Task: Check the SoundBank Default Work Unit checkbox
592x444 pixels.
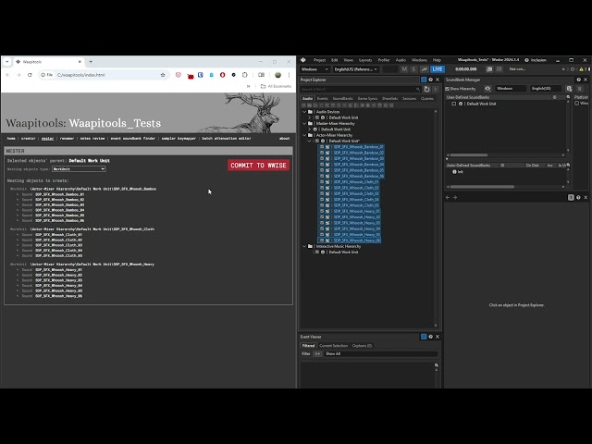Action: coord(454,104)
